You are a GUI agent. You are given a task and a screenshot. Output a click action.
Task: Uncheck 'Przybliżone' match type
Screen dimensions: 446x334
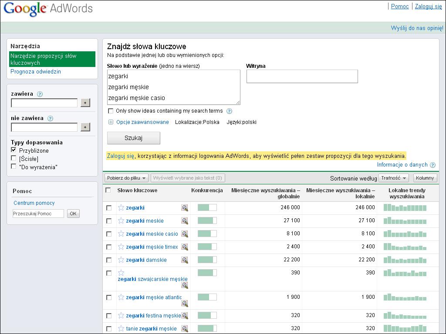click(x=14, y=150)
